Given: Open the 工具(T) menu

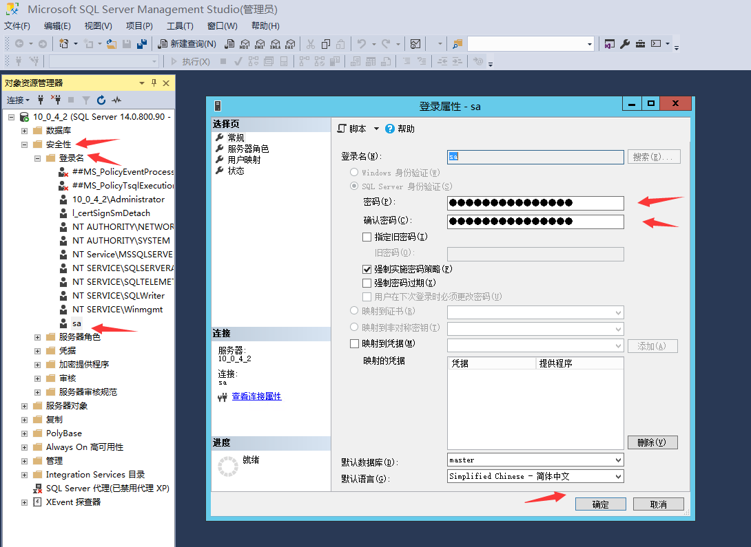Looking at the screenshot, I should 180,26.
